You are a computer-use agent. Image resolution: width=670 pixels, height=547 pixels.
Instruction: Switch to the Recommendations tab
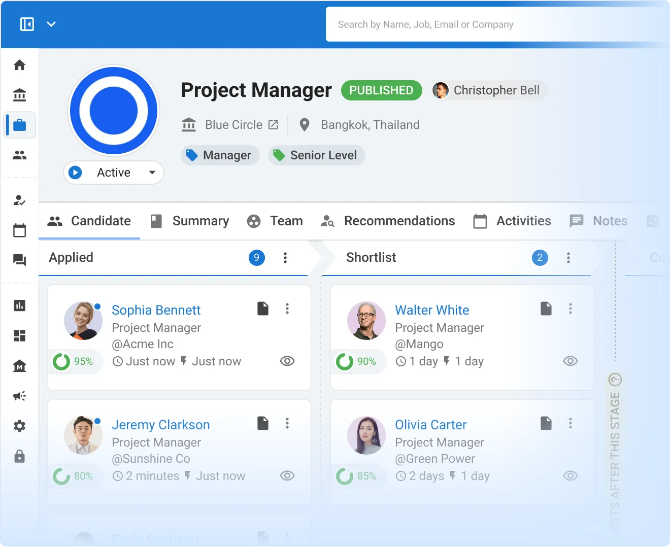(388, 221)
